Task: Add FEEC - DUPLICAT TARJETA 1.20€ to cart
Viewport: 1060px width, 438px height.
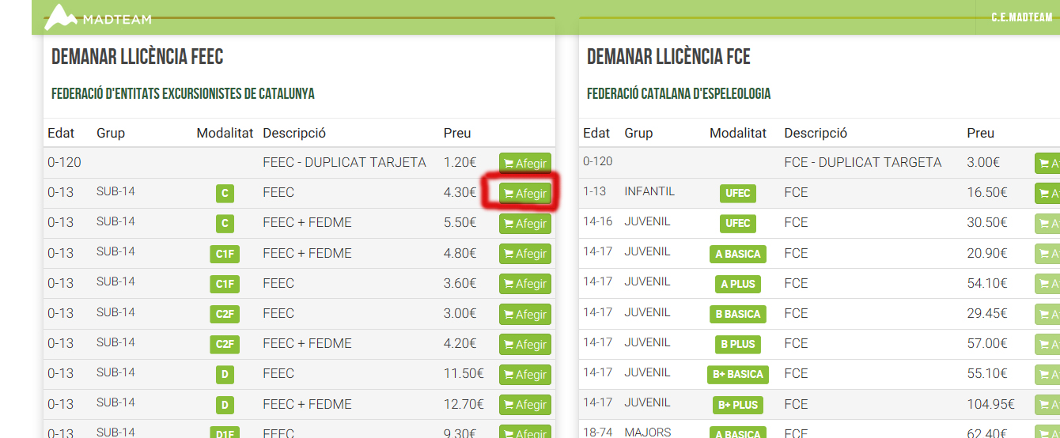Action: coord(525,164)
